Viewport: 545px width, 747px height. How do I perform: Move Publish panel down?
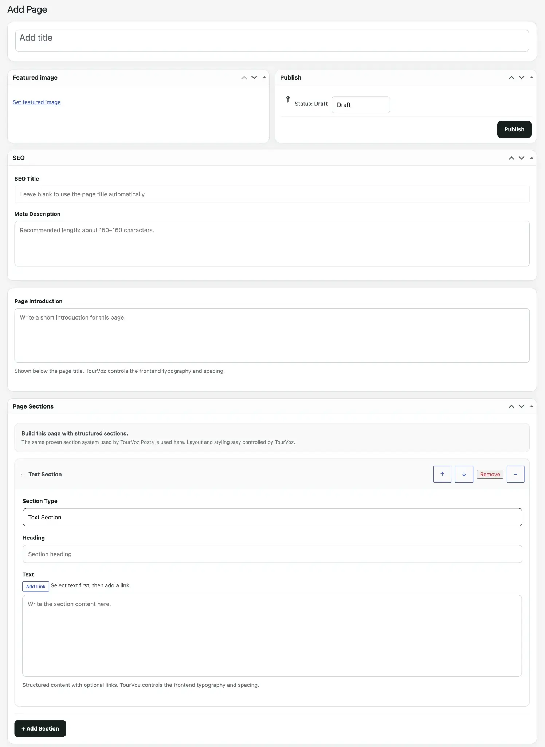click(x=522, y=77)
